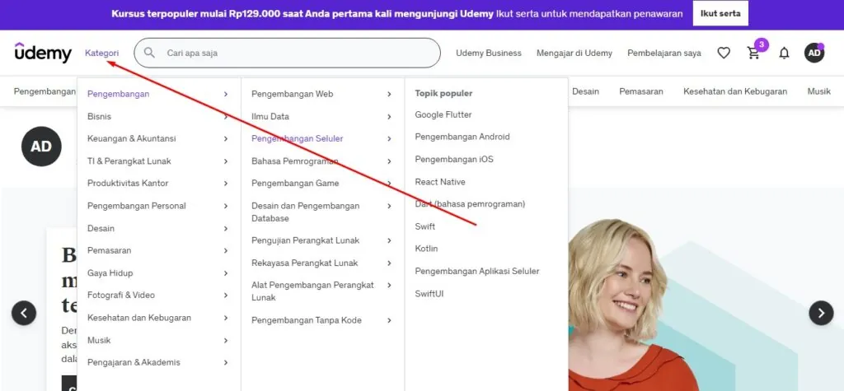Open Dart (bahasa pemrograman) topic
Screen dimensions: 844x391
(x=470, y=204)
